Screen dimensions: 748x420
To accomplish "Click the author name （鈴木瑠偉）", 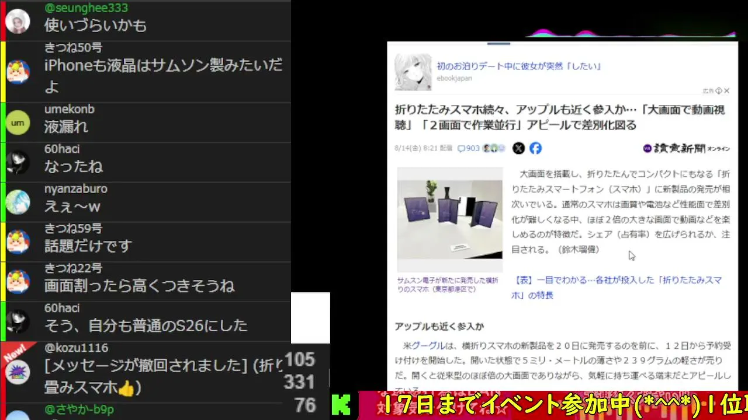I will tap(579, 250).
